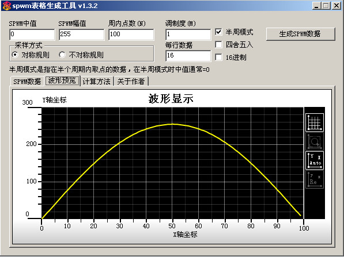Screen dimensions: 344x257
Task: Toggle the chart grid display icon
Action: coord(315,122)
